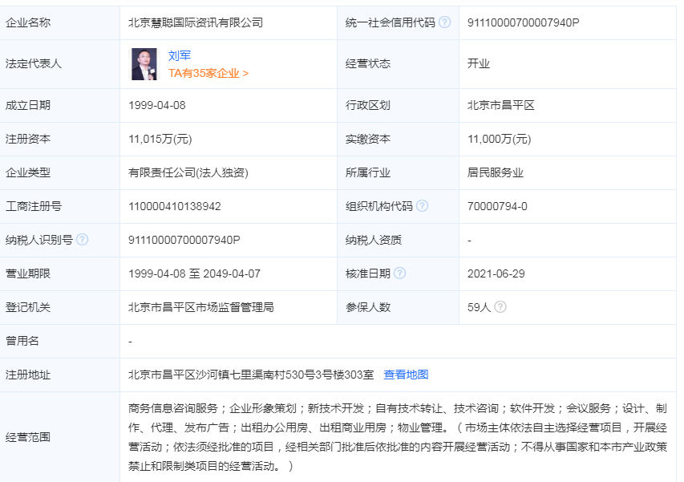Select the 曾用名 label cell

coord(60,341)
